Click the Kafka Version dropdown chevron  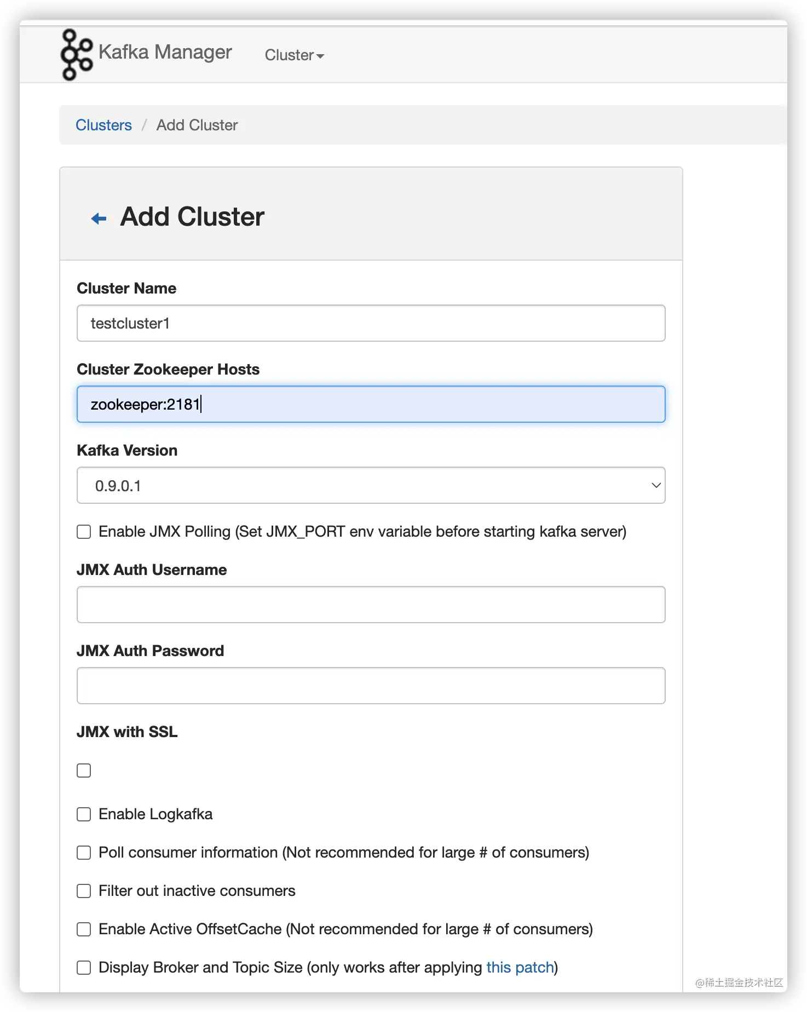pos(656,485)
